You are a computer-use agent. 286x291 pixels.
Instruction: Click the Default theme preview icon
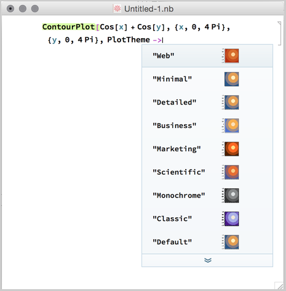pyautogui.click(x=231, y=242)
